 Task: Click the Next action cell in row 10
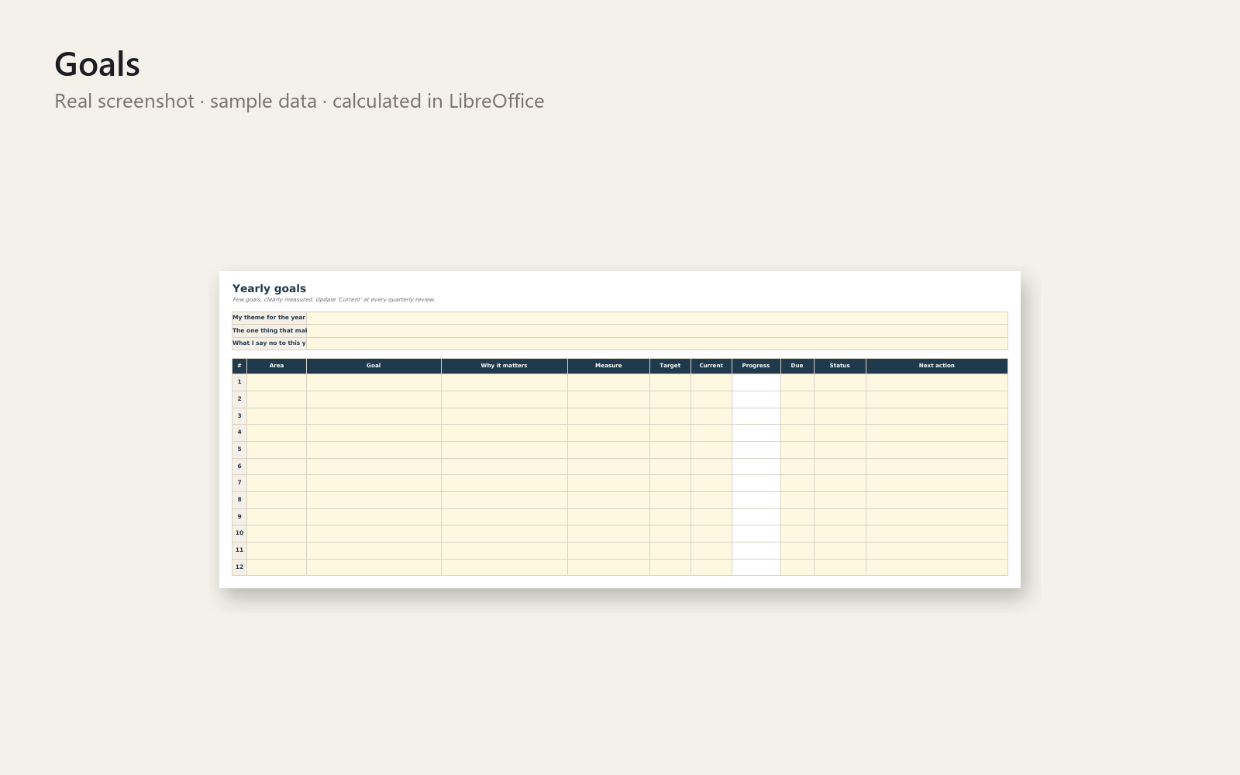[x=937, y=533]
